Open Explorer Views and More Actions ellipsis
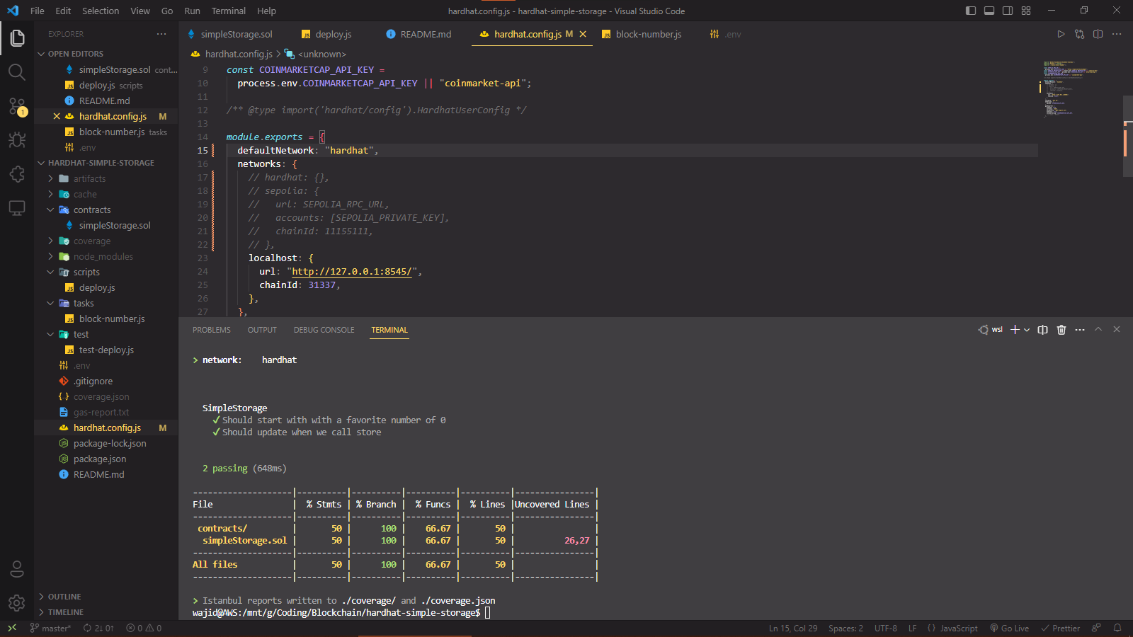Screen dimensions: 1133x637 pos(161,34)
